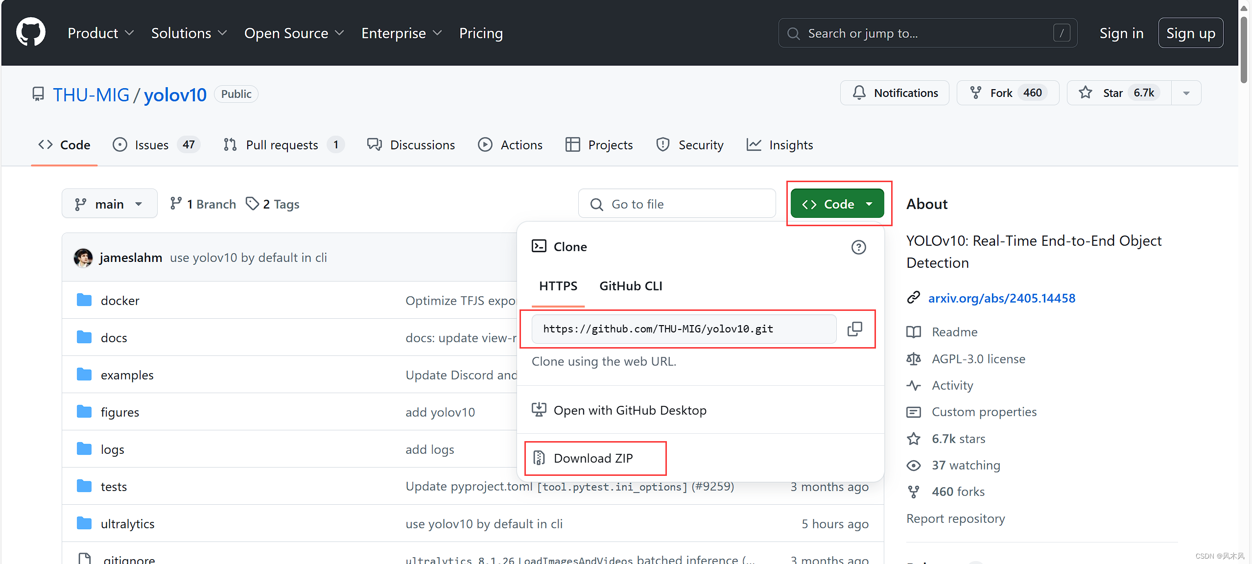The width and height of the screenshot is (1252, 564).
Task: Choose Open with GitHub Desktop
Action: (619, 410)
